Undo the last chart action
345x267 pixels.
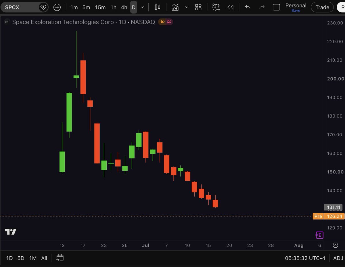click(x=248, y=7)
